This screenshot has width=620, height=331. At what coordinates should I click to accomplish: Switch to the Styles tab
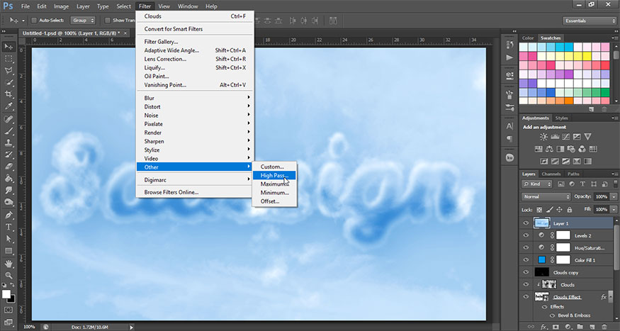click(x=562, y=118)
